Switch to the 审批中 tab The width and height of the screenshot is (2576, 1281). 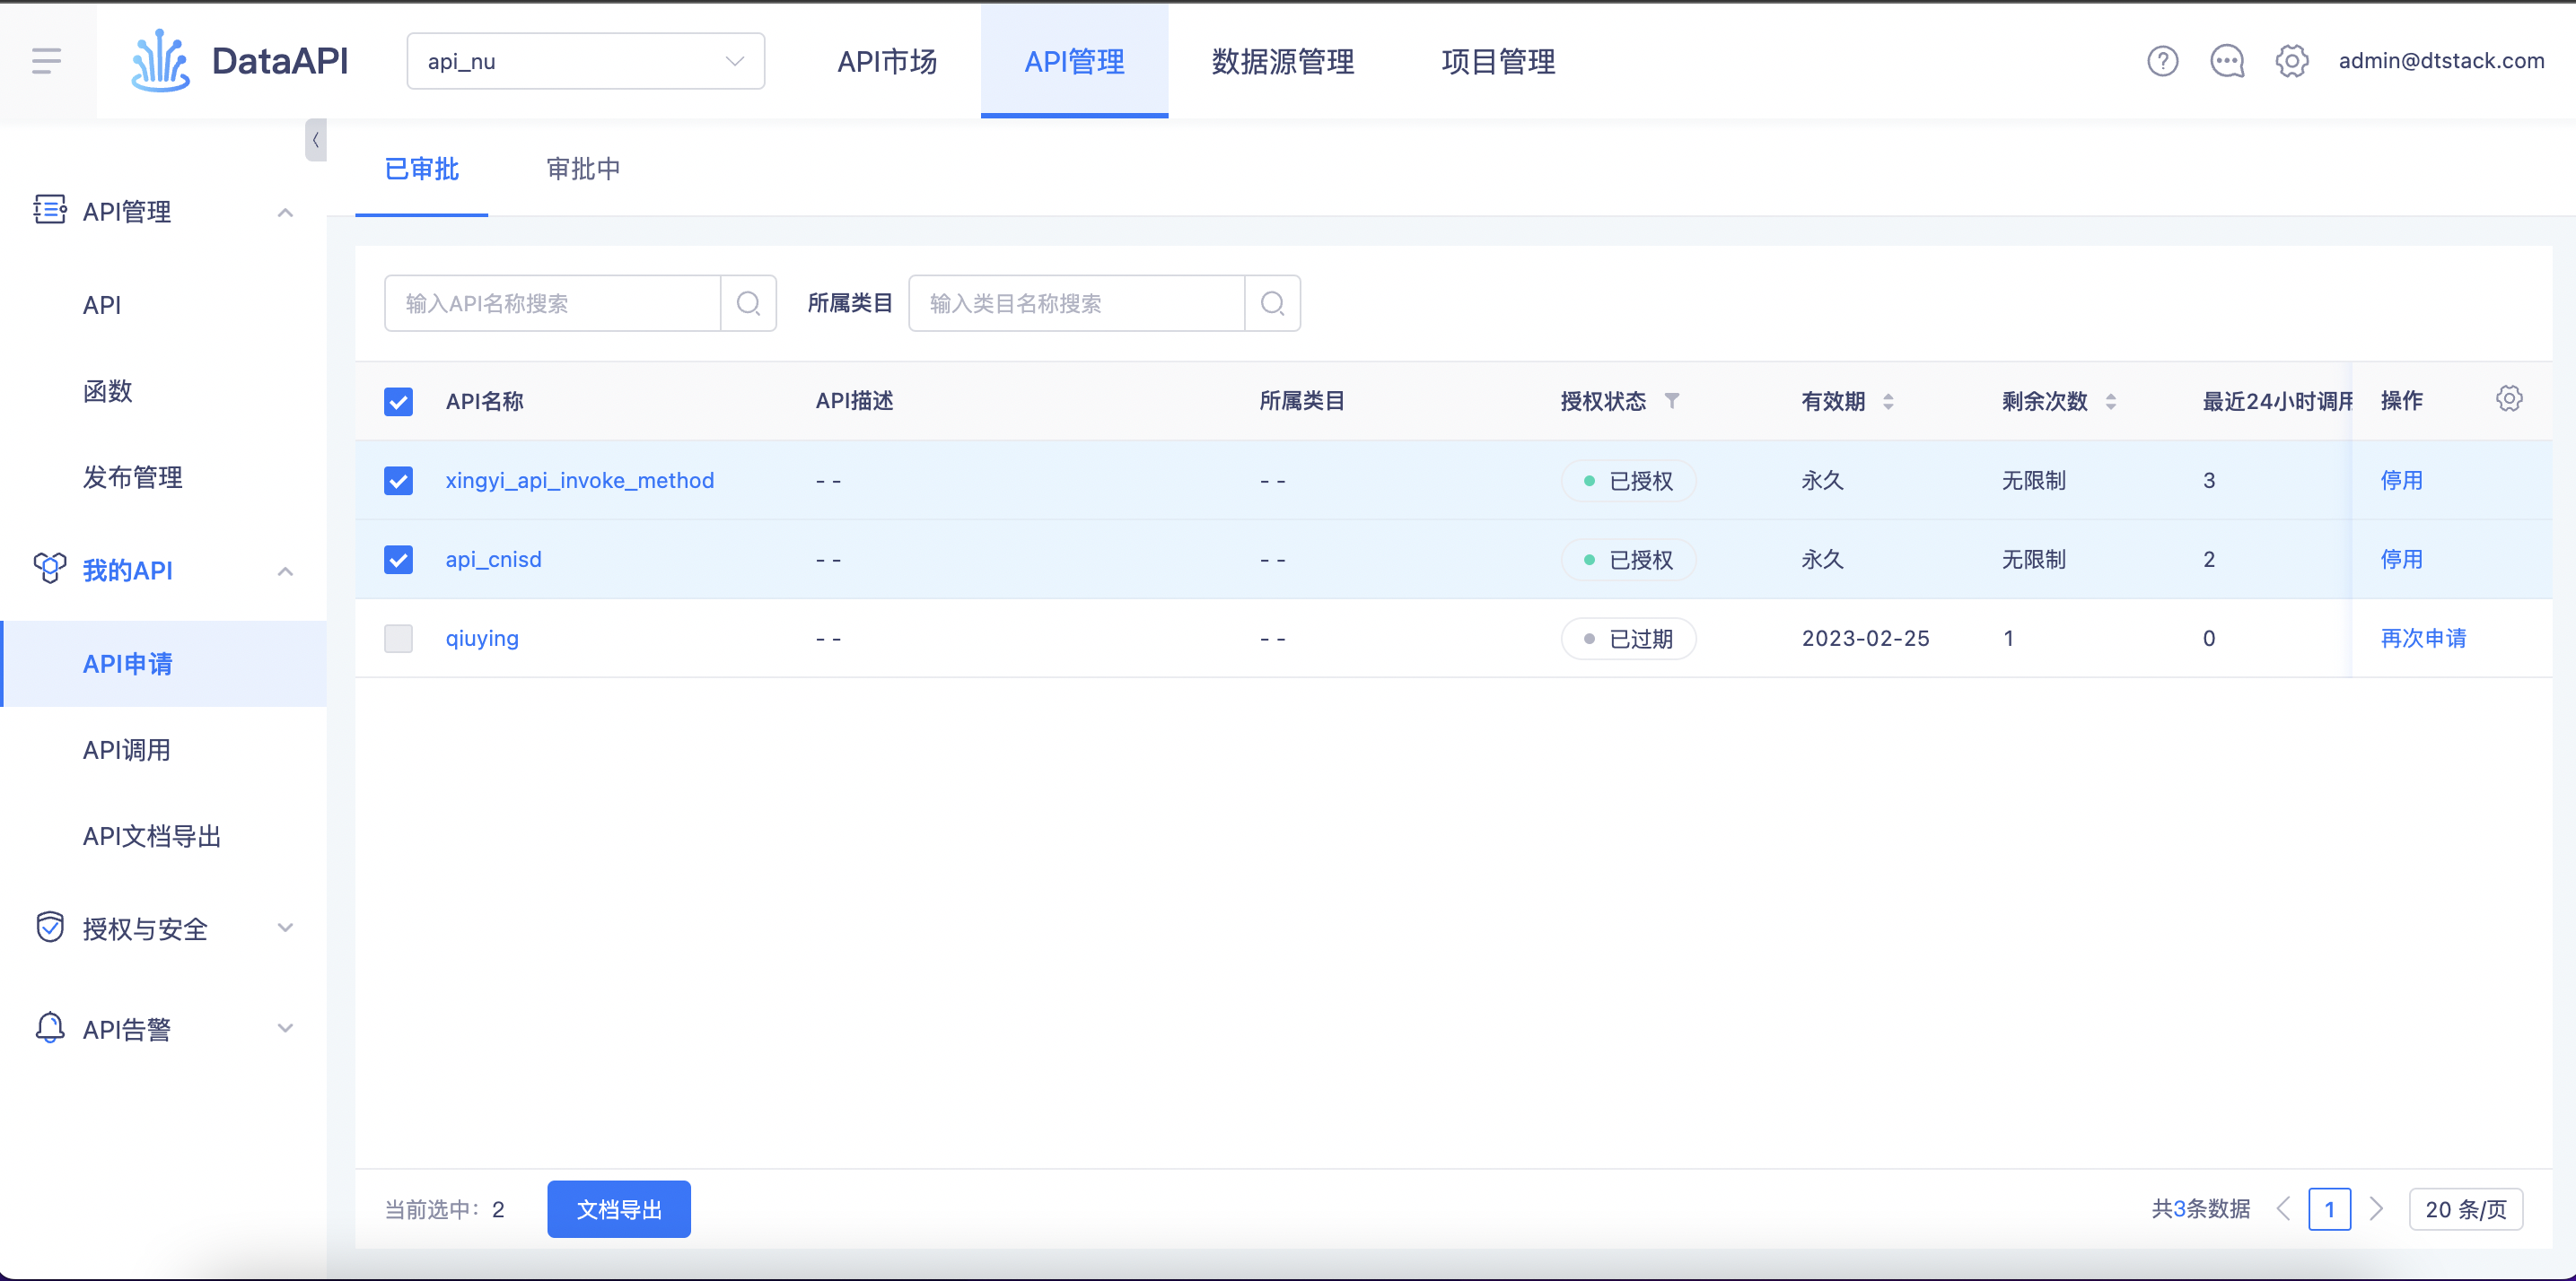pos(583,169)
